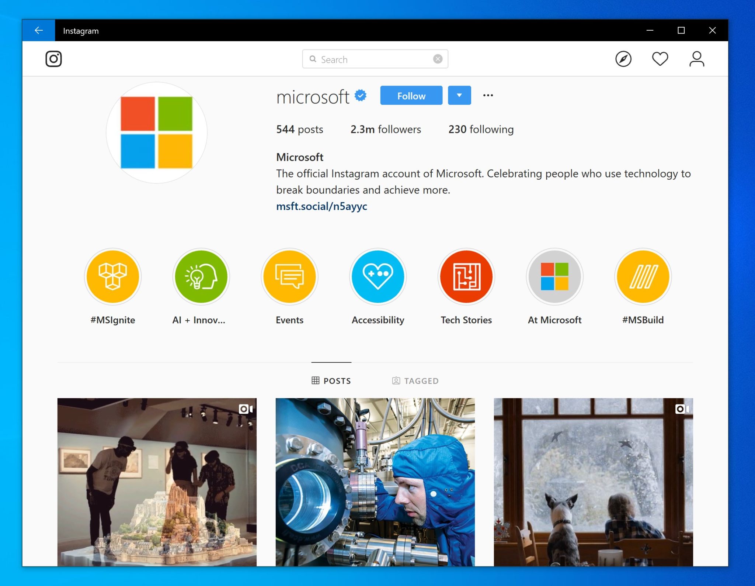The height and width of the screenshot is (586, 755).
Task: Select the POSTS tab
Action: pos(331,380)
